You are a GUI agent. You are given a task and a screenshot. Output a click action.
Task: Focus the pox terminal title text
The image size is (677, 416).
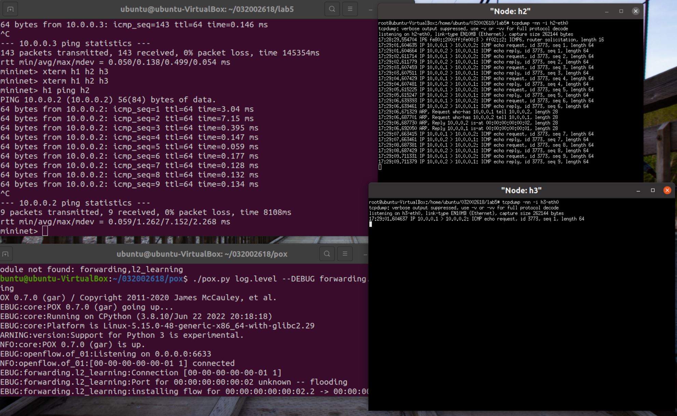coord(202,254)
